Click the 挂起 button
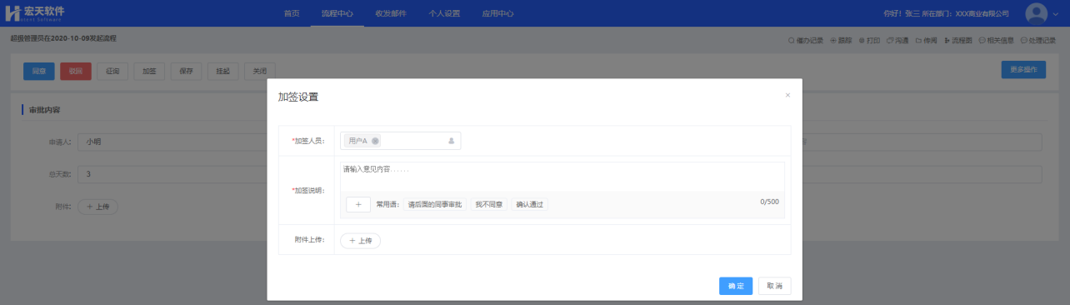 (222, 71)
